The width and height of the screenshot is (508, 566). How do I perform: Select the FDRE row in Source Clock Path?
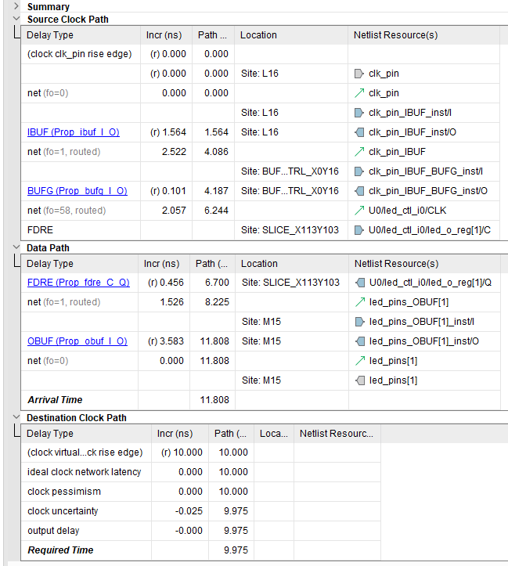[260, 230]
